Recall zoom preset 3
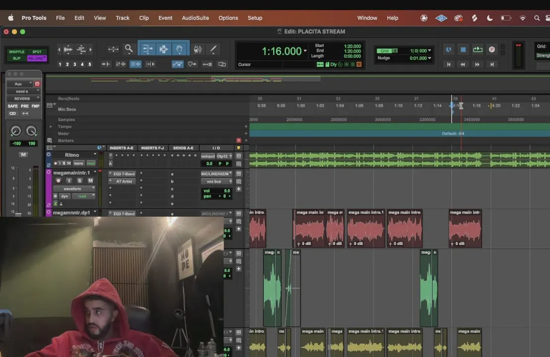 75,64
